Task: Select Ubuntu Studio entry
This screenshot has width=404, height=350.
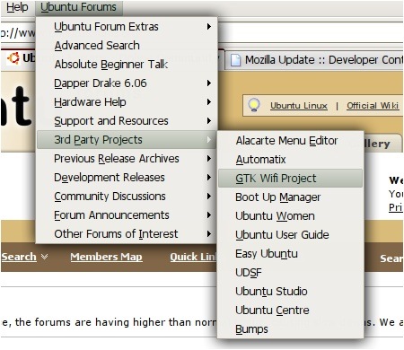Action: (291, 292)
